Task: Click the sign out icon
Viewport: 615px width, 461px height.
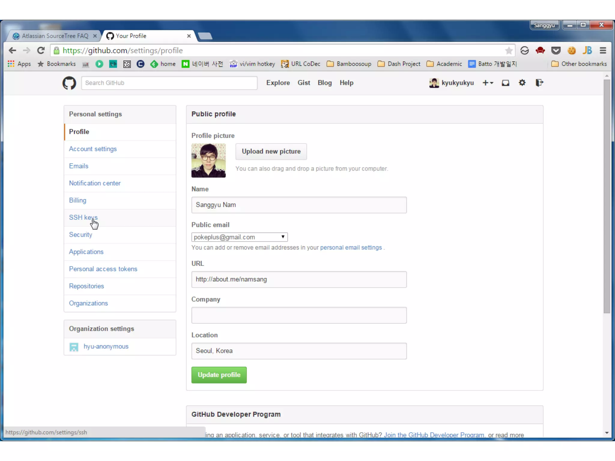Action: pyautogui.click(x=539, y=83)
